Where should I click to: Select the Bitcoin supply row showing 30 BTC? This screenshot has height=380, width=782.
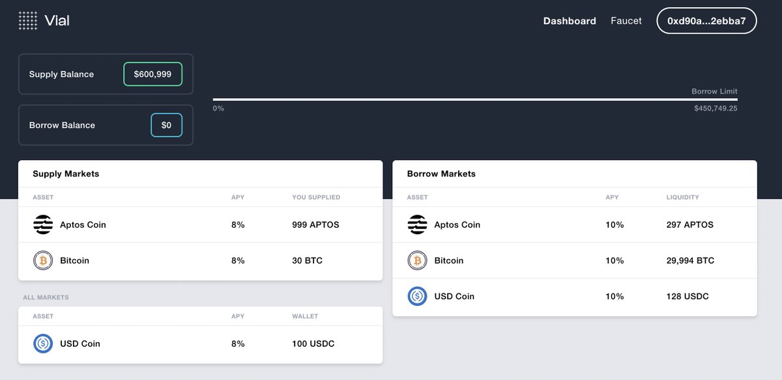tap(195, 260)
